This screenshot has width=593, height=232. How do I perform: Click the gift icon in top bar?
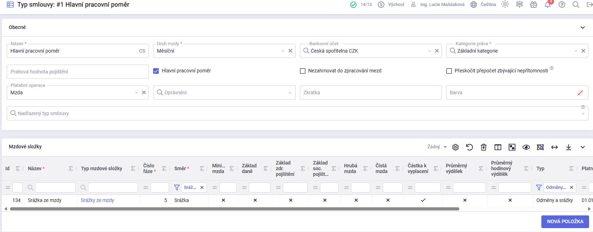click(533, 5)
